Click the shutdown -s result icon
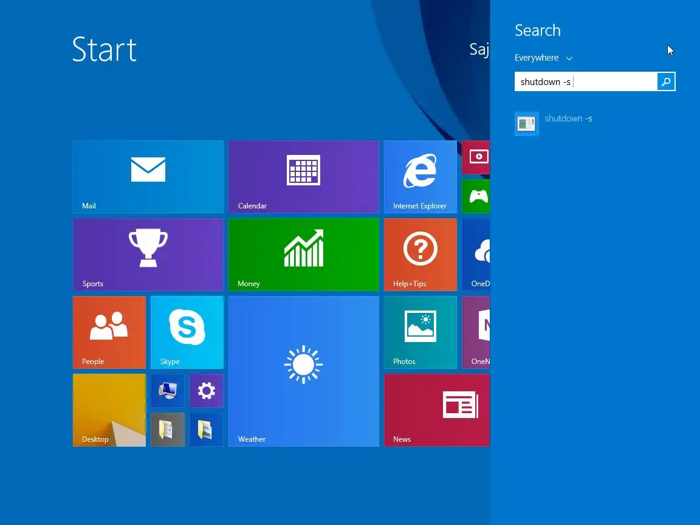This screenshot has height=525, width=700. pos(527,124)
